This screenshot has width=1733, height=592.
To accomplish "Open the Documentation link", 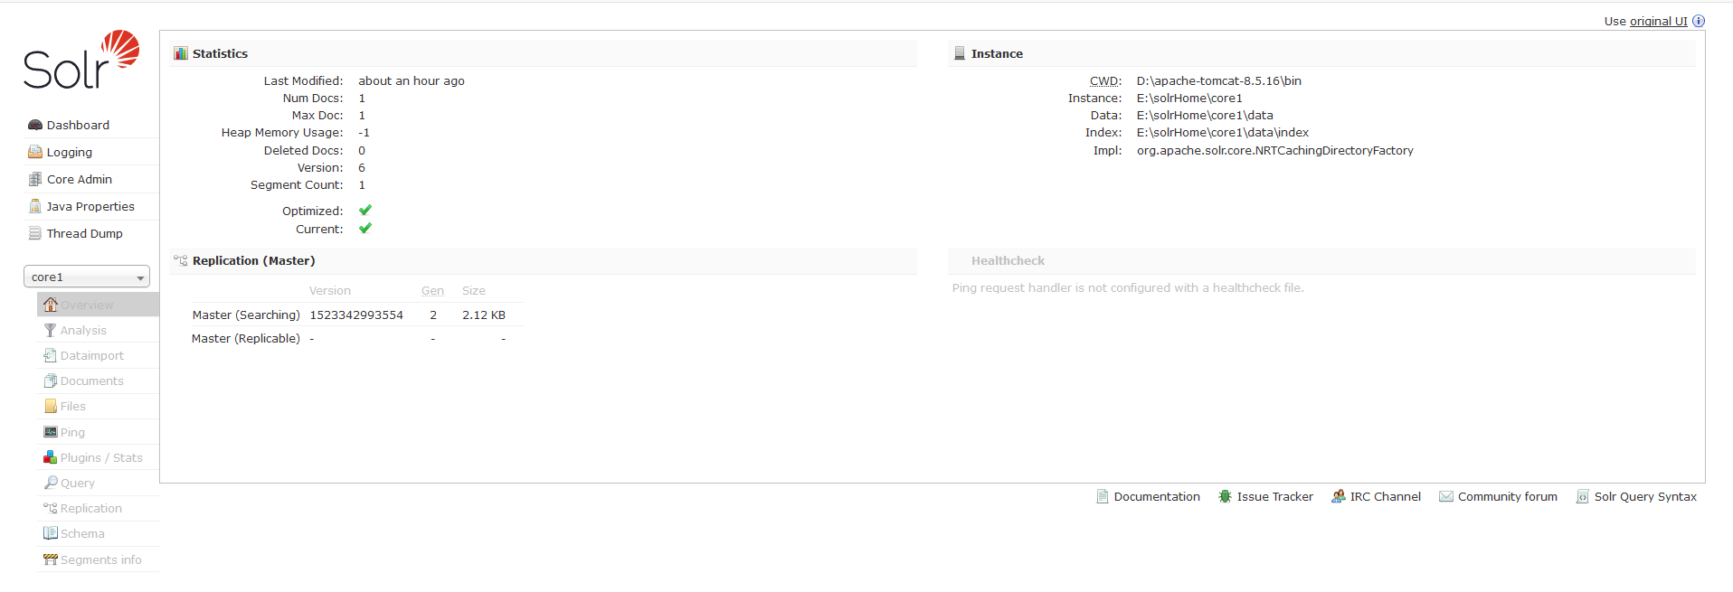I will click(x=1157, y=496).
